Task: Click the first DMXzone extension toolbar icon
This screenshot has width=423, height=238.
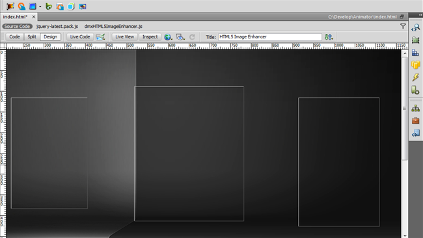Action: 10,6
